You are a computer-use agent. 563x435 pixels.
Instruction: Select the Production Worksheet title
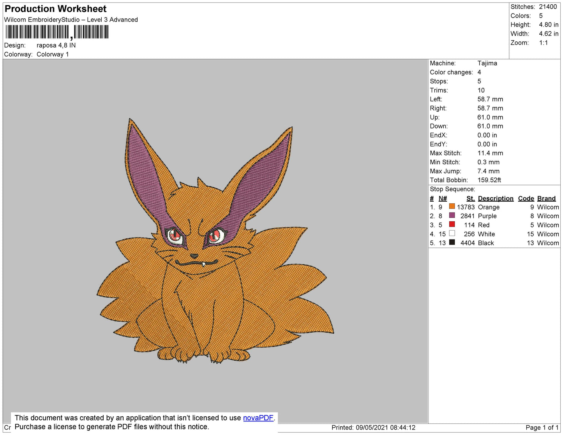55,9
